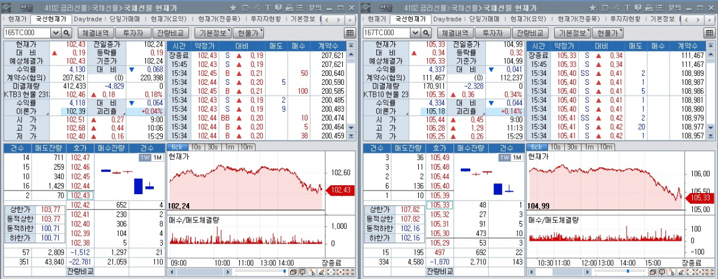
Task: Click the print icon in the left window title bar
Action: pos(289,8)
